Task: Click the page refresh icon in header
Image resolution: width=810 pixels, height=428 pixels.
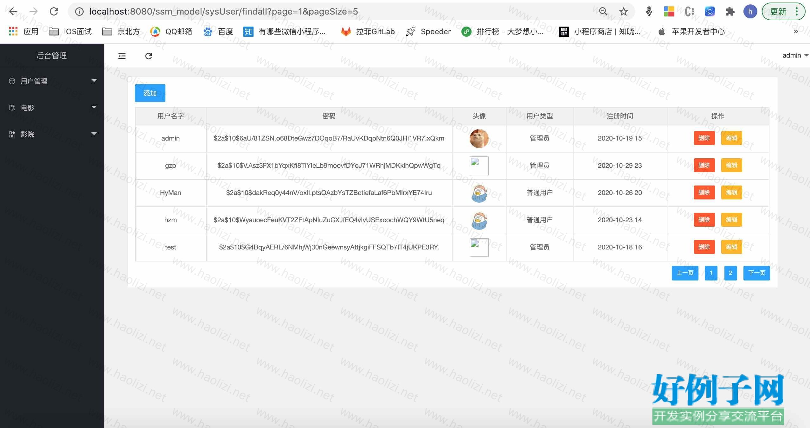Action: pos(149,56)
